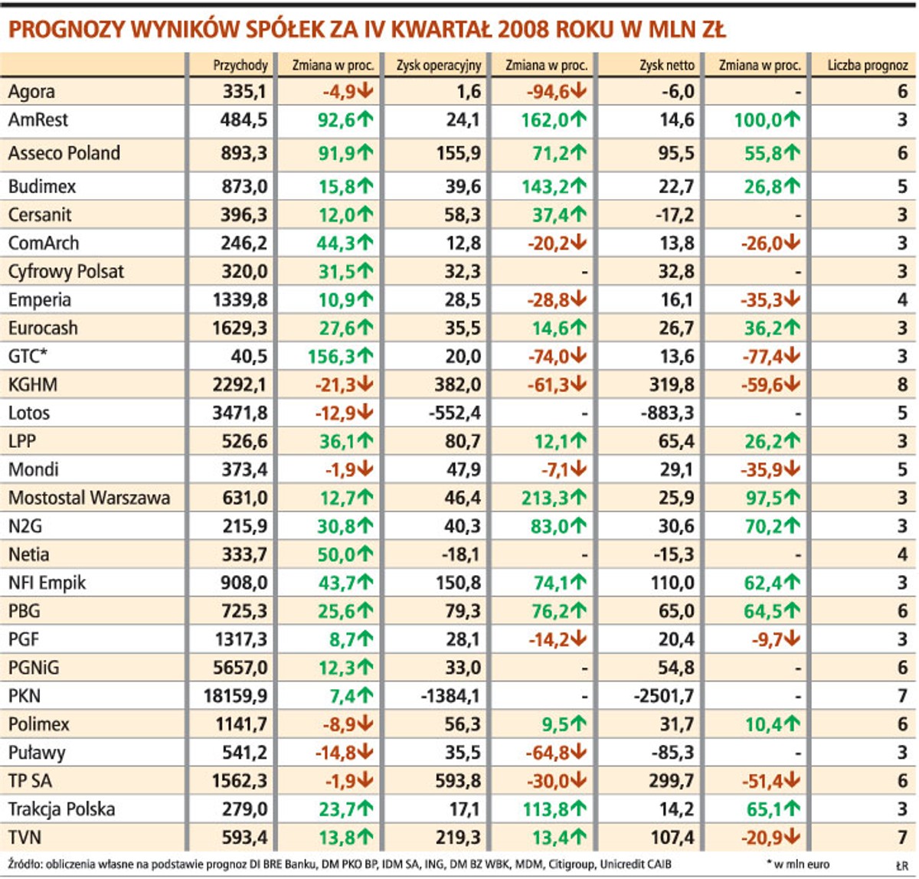Click the TP SA row label
The width and height of the screenshot is (919, 879).
point(31,782)
